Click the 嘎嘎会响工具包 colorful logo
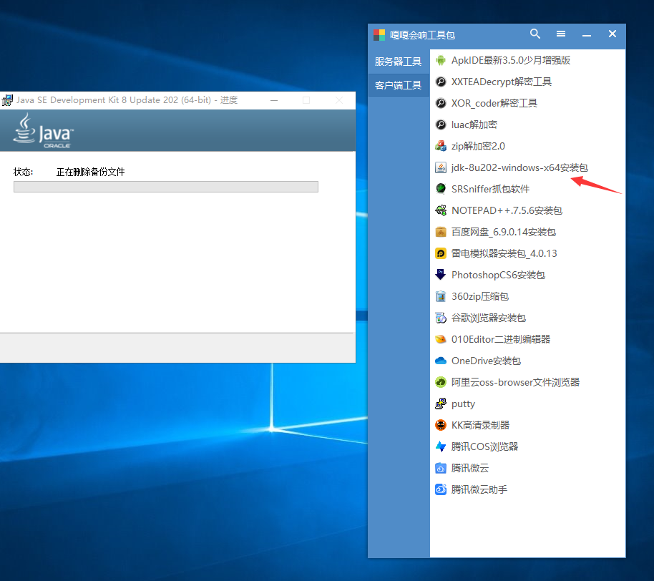This screenshot has height=581, width=654. (x=379, y=35)
